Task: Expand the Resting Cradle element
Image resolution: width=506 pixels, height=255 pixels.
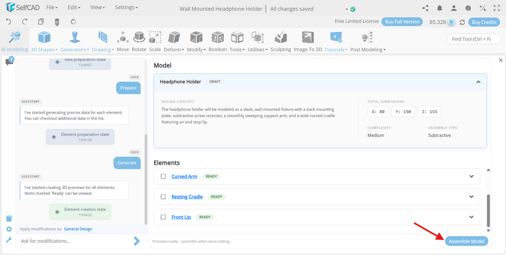Action: click(471, 197)
